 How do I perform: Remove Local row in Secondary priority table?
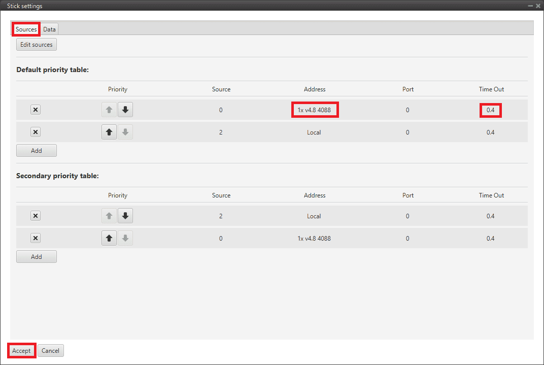pyautogui.click(x=36, y=216)
